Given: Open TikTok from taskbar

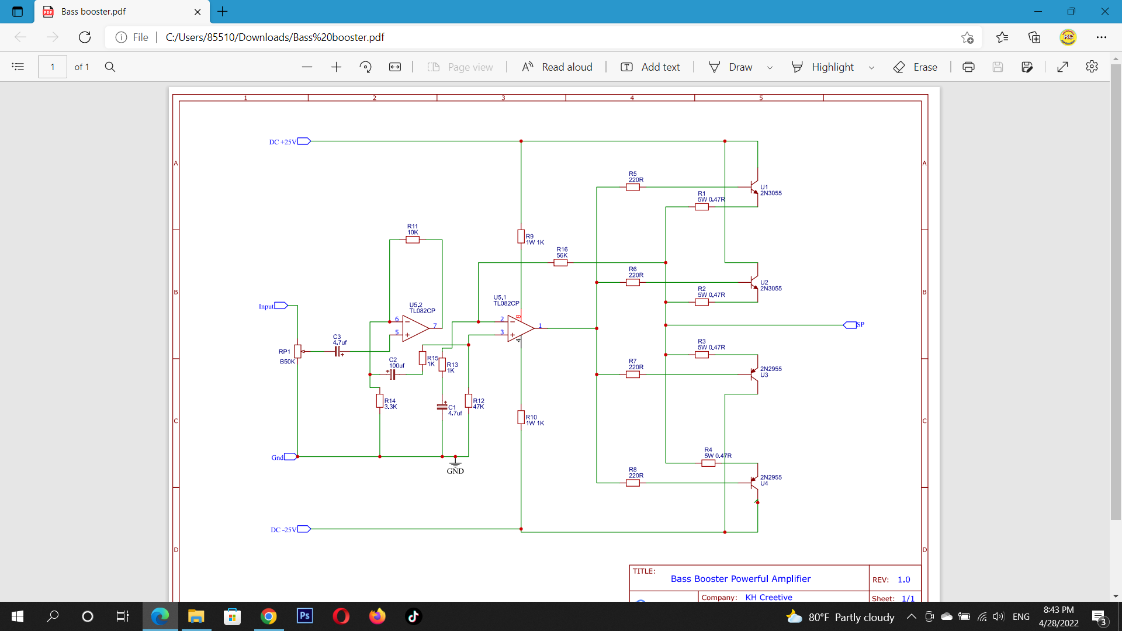Looking at the screenshot, I should 413,616.
